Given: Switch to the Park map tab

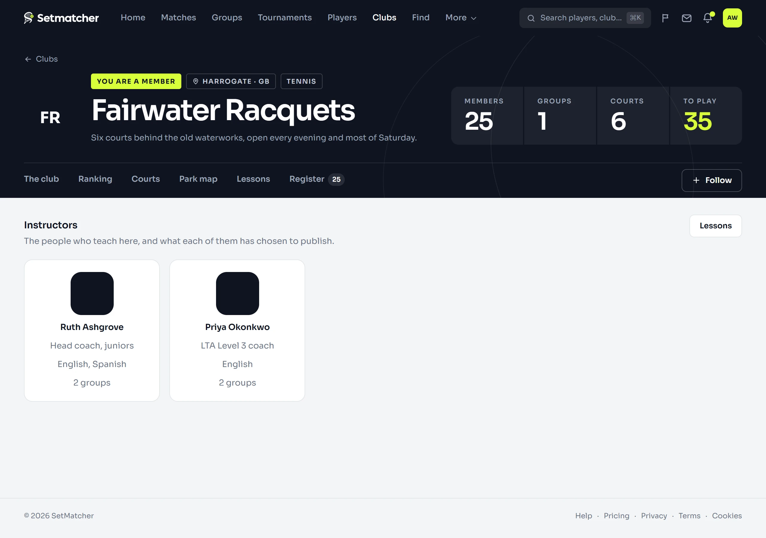Looking at the screenshot, I should click(198, 179).
